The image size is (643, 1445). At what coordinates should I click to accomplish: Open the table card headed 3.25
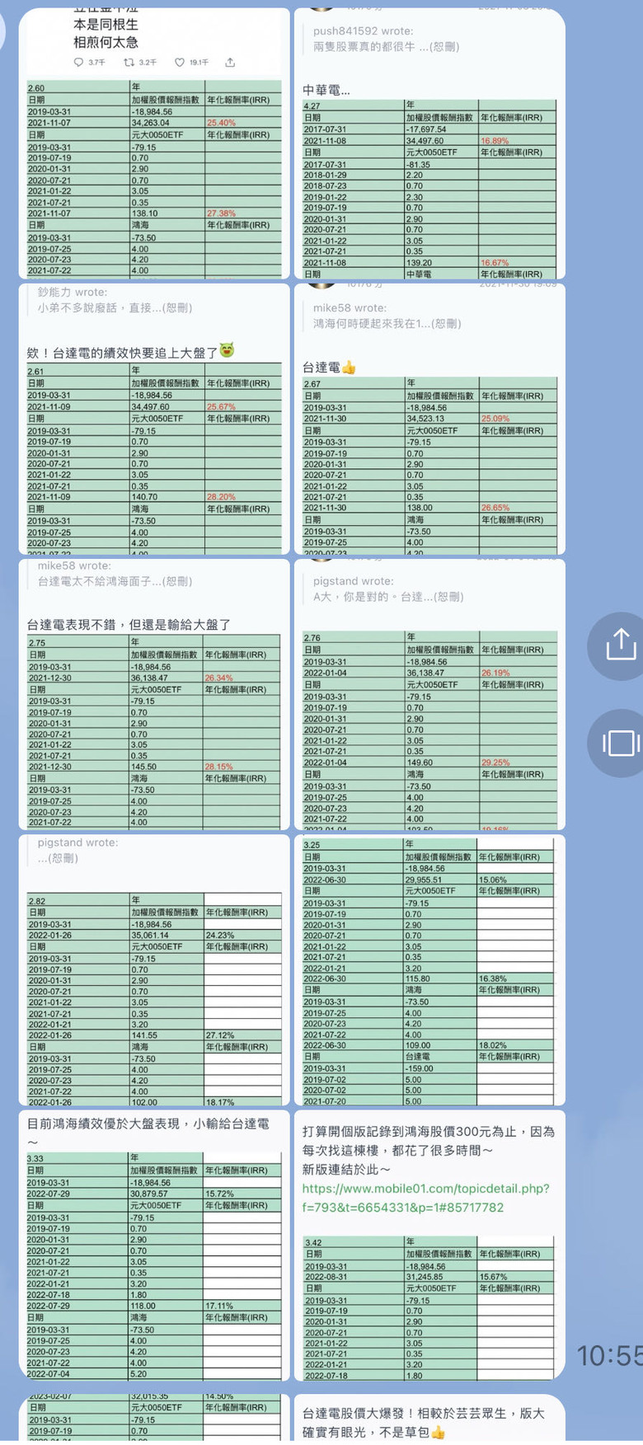pyautogui.click(x=429, y=969)
